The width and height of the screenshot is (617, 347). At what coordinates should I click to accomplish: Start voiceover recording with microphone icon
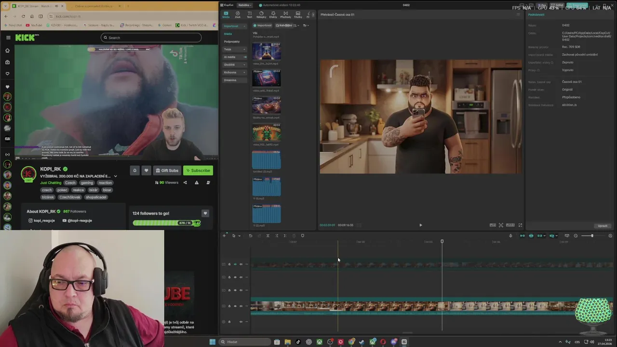[510, 236]
